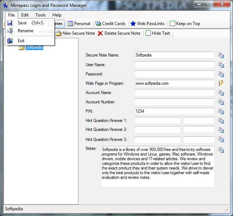Click the Hint Question 1 field
This screenshot has width=233, height=216.
click(158, 121)
